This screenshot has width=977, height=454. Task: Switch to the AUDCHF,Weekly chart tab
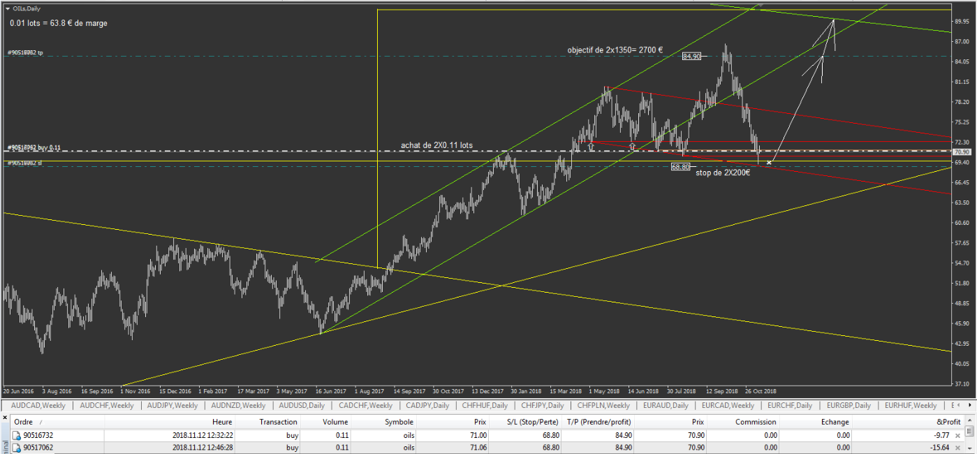point(106,406)
